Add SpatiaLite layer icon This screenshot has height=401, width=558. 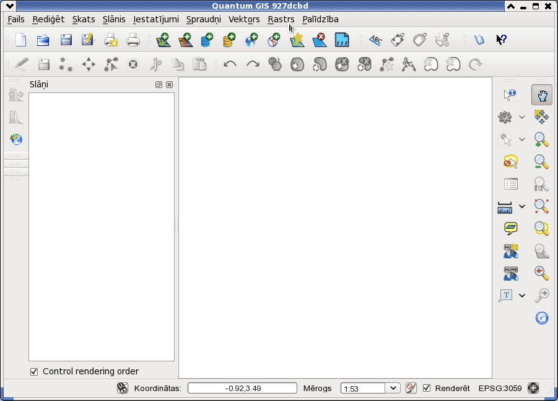point(229,40)
